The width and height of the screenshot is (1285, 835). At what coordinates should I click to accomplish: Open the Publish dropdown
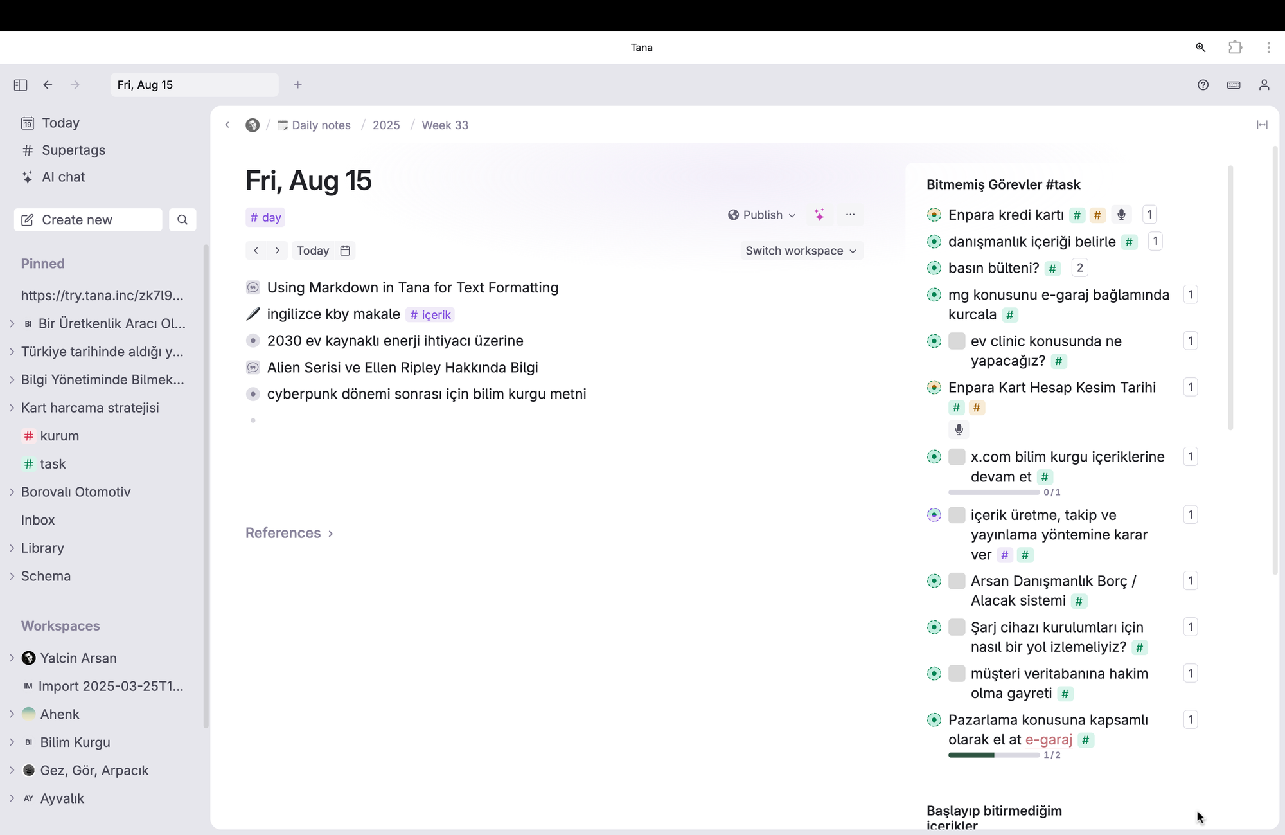click(x=762, y=215)
